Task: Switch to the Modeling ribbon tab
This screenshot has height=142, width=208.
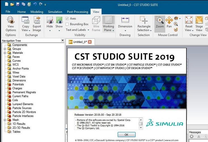Action: coord(37,12)
